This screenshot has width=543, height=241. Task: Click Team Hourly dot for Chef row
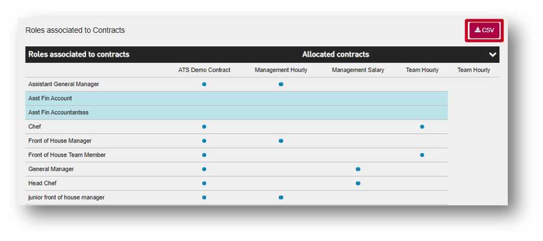click(x=422, y=127)
